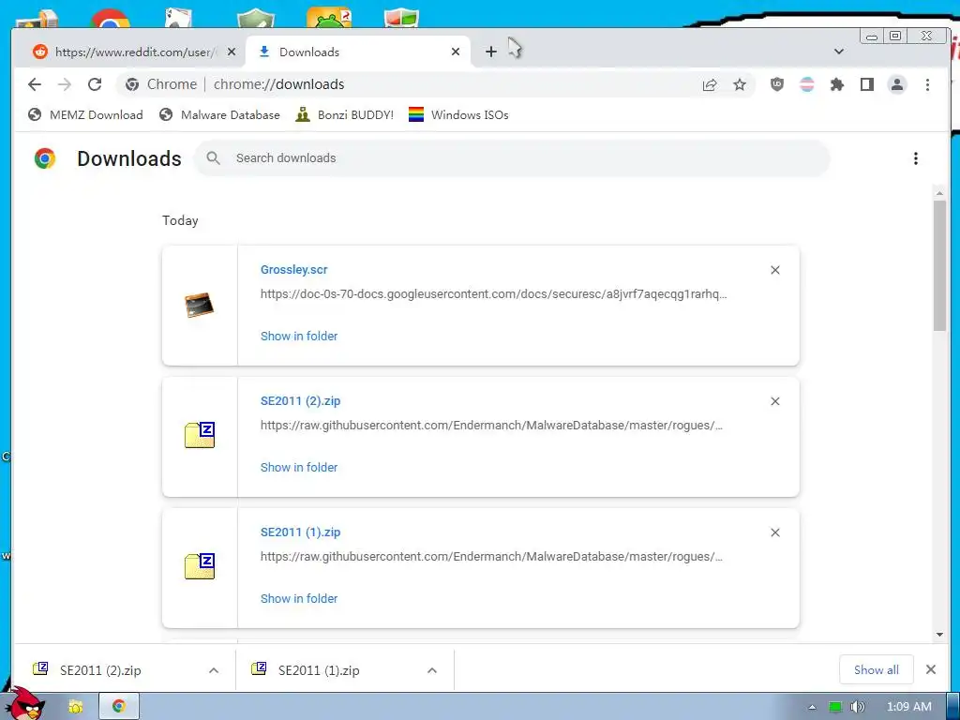Screen dimensions: 960x720
Task: Click the striped circle extension icon
Action: pyautogui.click(x=807, y=84)
